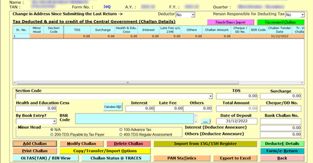
Task: Choose 100-Advance Tax minor head
Action: [x=121, y=129]
